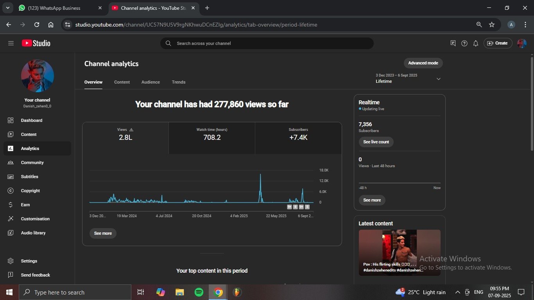Image resolution: width=534 pixels, height=300 pixels.
Task: Click the See live count button
Action: 376,142
